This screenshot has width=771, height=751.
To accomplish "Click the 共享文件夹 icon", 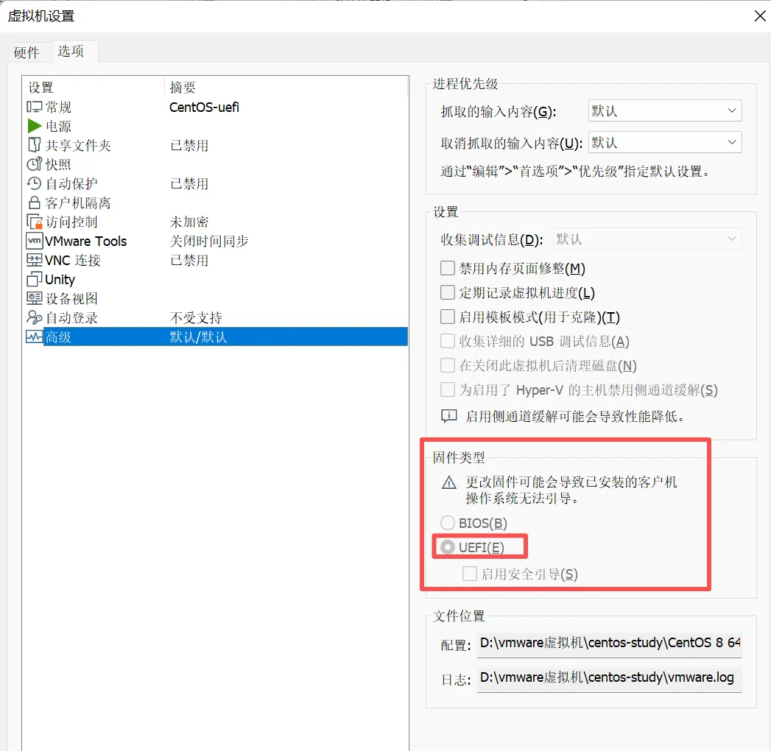I will tap(34, 145).
